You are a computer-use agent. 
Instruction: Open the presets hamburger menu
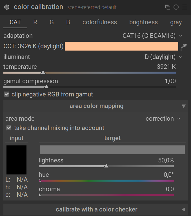tap(185, 7)
